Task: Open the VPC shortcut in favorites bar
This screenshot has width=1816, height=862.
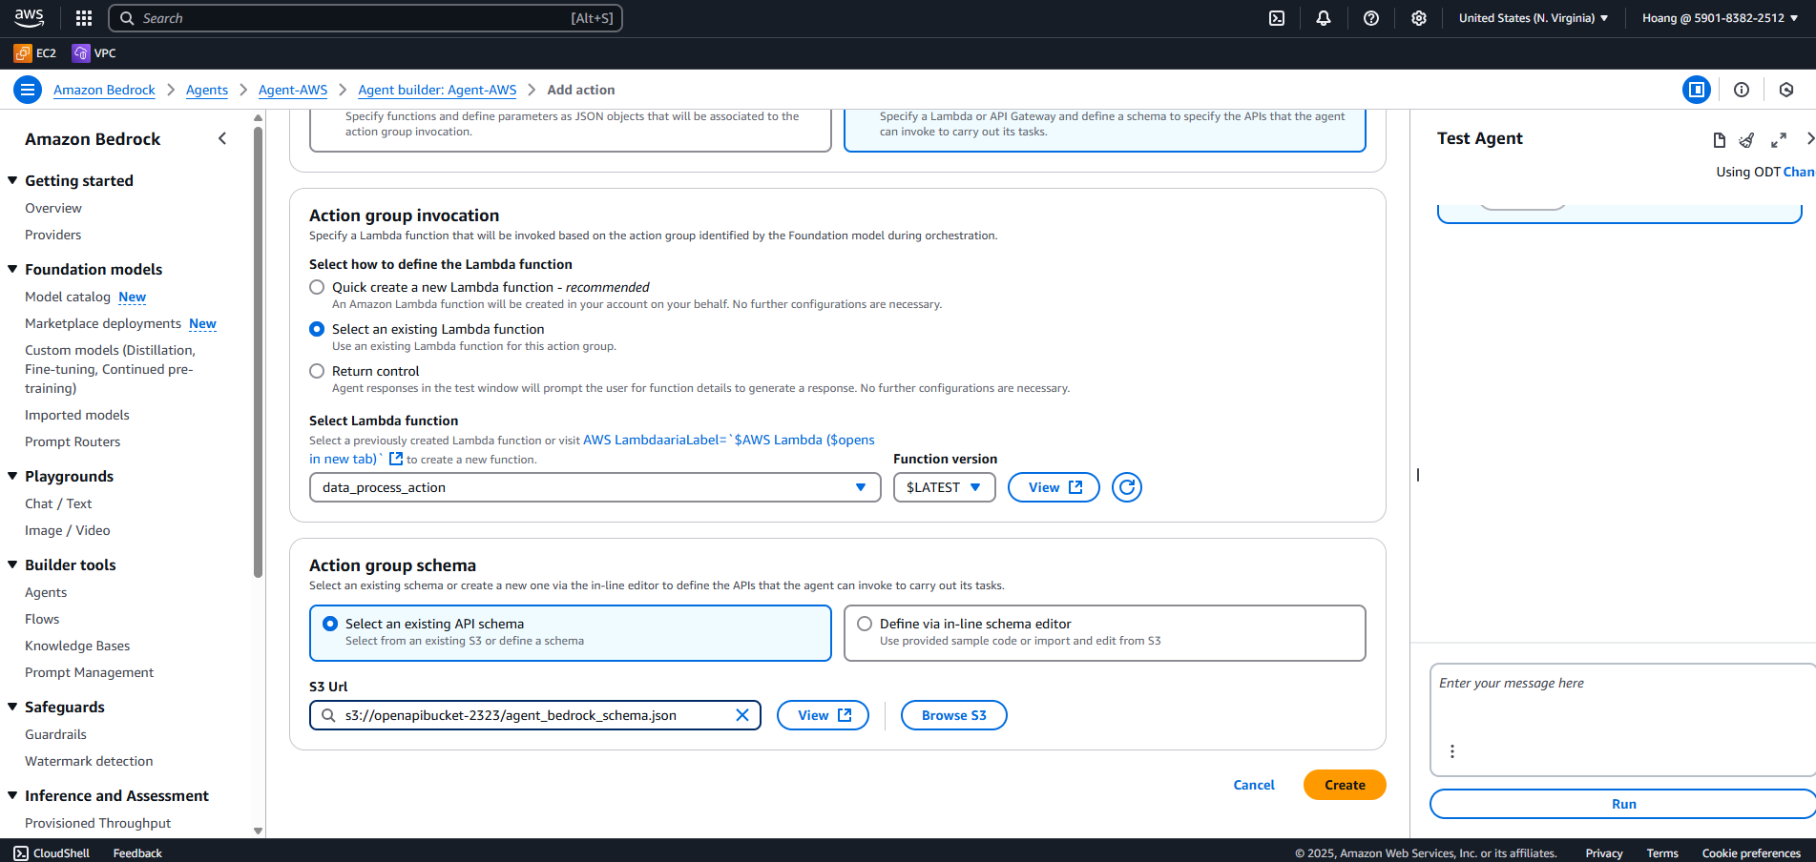Action: coord(94,53)
